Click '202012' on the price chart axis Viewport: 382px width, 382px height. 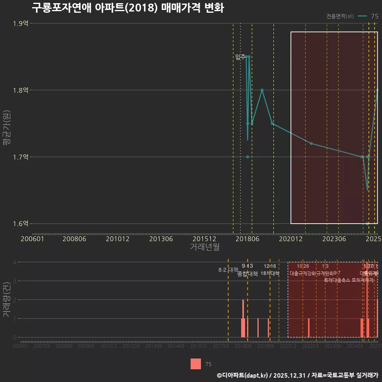[x=290, y=239]
